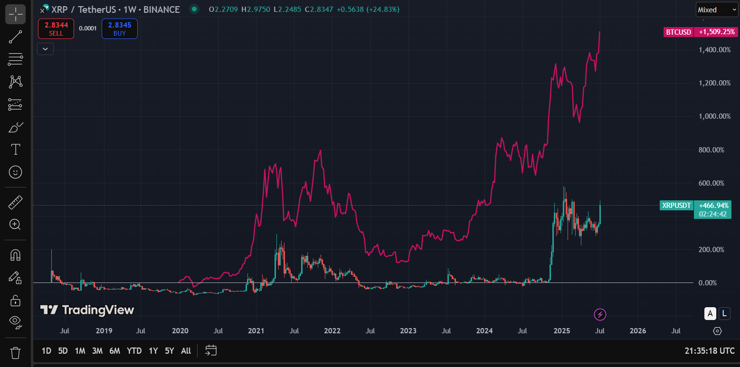Open chart settings gear icon

point(717,331)
